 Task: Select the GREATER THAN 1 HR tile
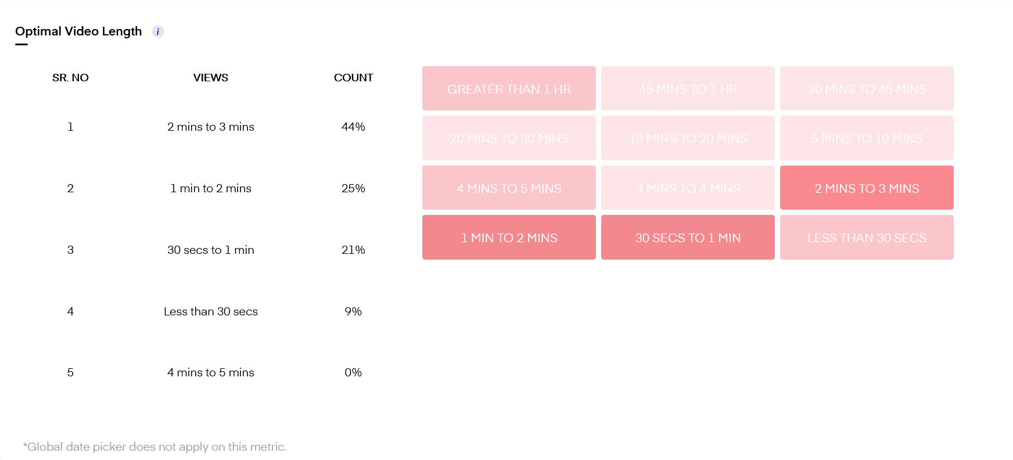509,88
